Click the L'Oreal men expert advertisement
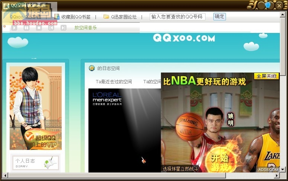The width and height of the screenshot is (288, 181). [x=125, y=130]
